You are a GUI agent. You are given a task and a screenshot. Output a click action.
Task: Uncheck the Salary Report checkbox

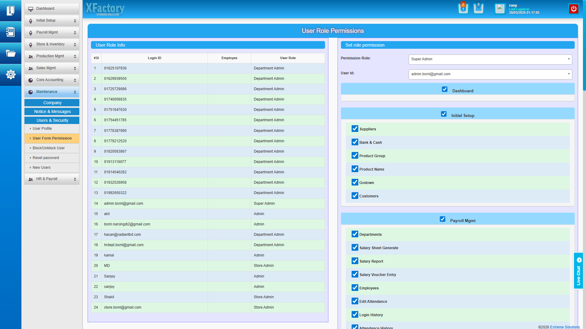pos(355,261)
